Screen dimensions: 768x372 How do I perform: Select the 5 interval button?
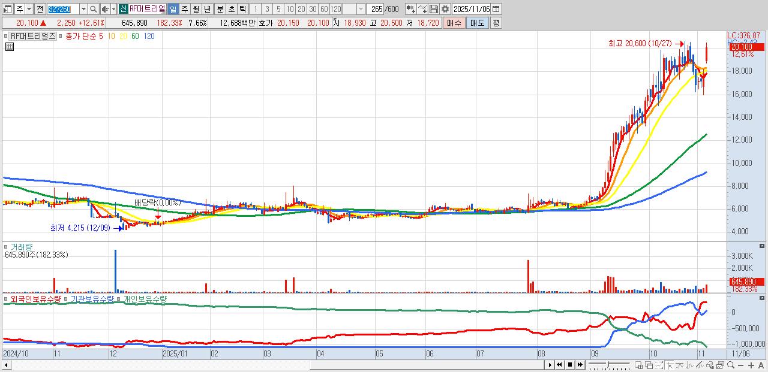pyautogui.click(x=278, y=9)
